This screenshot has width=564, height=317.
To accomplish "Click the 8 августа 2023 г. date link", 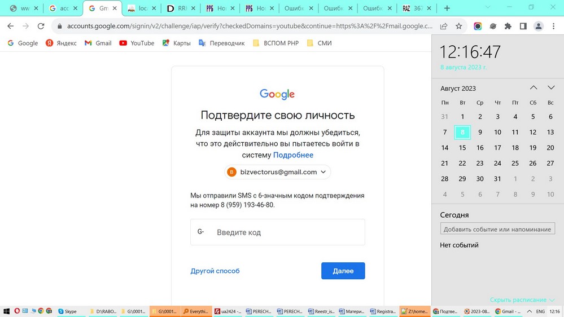I will tap(464, 67).
